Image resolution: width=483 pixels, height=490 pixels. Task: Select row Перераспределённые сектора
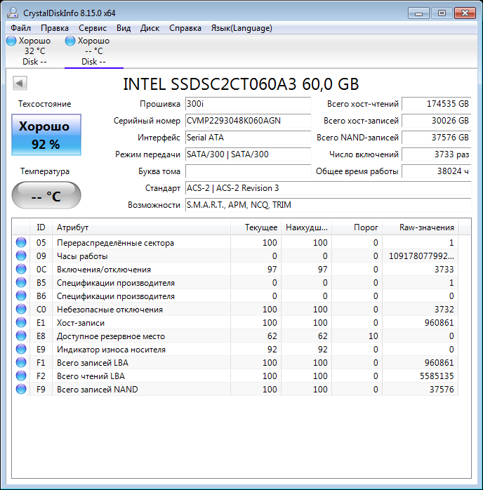pyautogui.click(x=236, y=242)
